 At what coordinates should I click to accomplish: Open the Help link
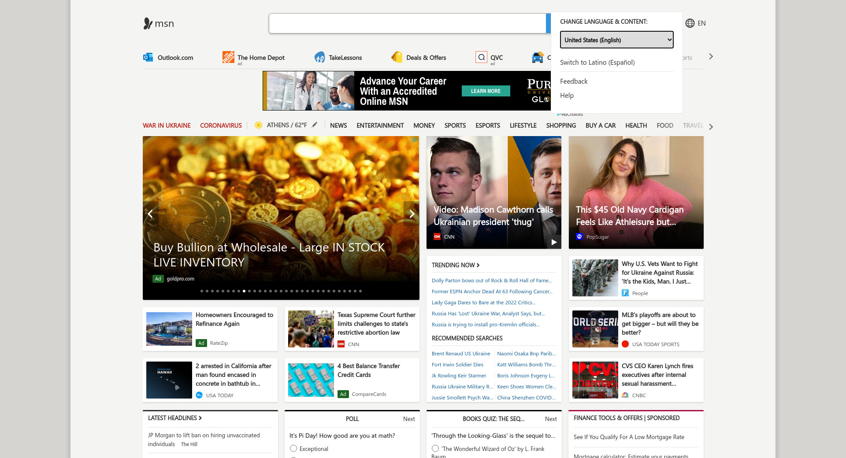pyautogui.click(x=567, y=96)
